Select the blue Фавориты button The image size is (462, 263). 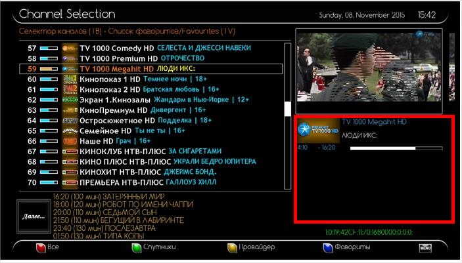coord(346,247)
